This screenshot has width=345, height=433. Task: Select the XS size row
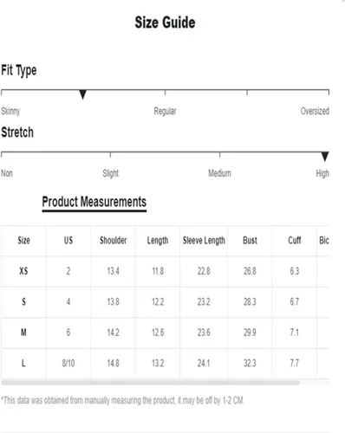point(165,271)
